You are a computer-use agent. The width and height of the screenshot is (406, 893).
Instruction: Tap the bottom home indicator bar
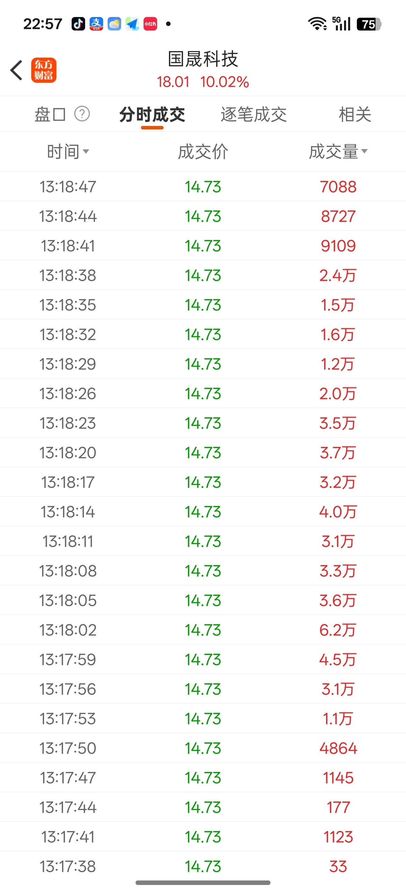[203, 883]
